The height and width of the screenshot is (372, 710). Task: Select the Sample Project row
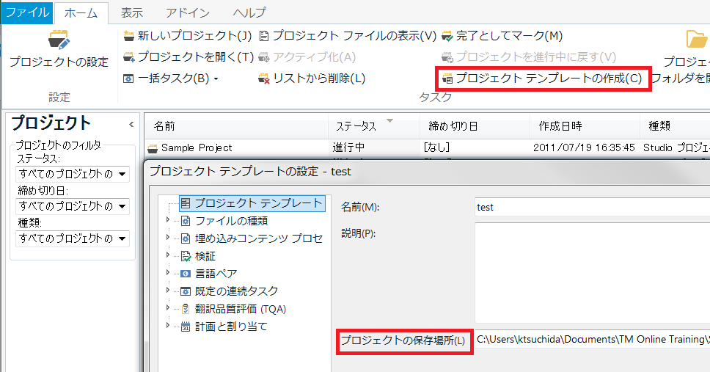196,147
